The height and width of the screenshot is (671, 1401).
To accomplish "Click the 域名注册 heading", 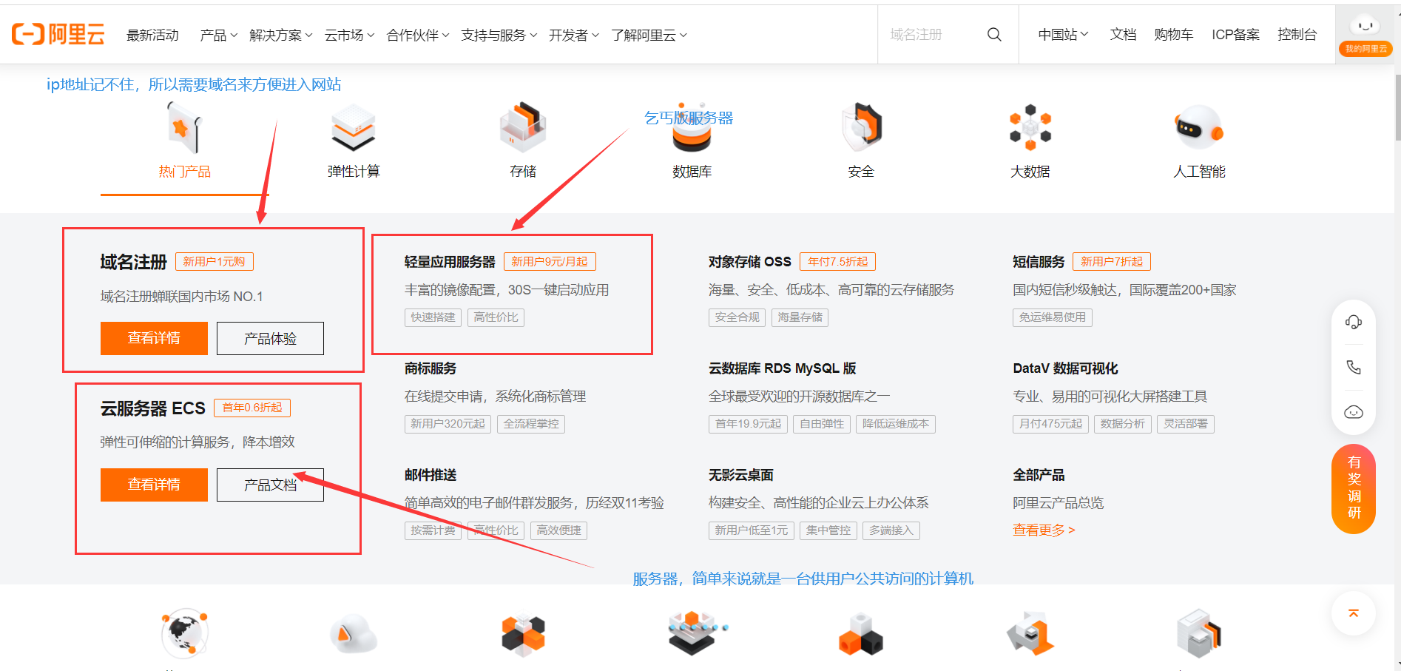I will click(x=134, y=262).
